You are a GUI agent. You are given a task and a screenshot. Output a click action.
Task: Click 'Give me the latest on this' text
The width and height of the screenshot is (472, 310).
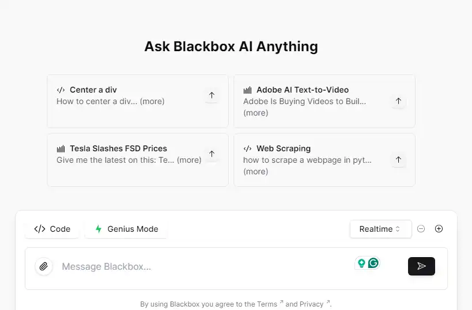106,160
